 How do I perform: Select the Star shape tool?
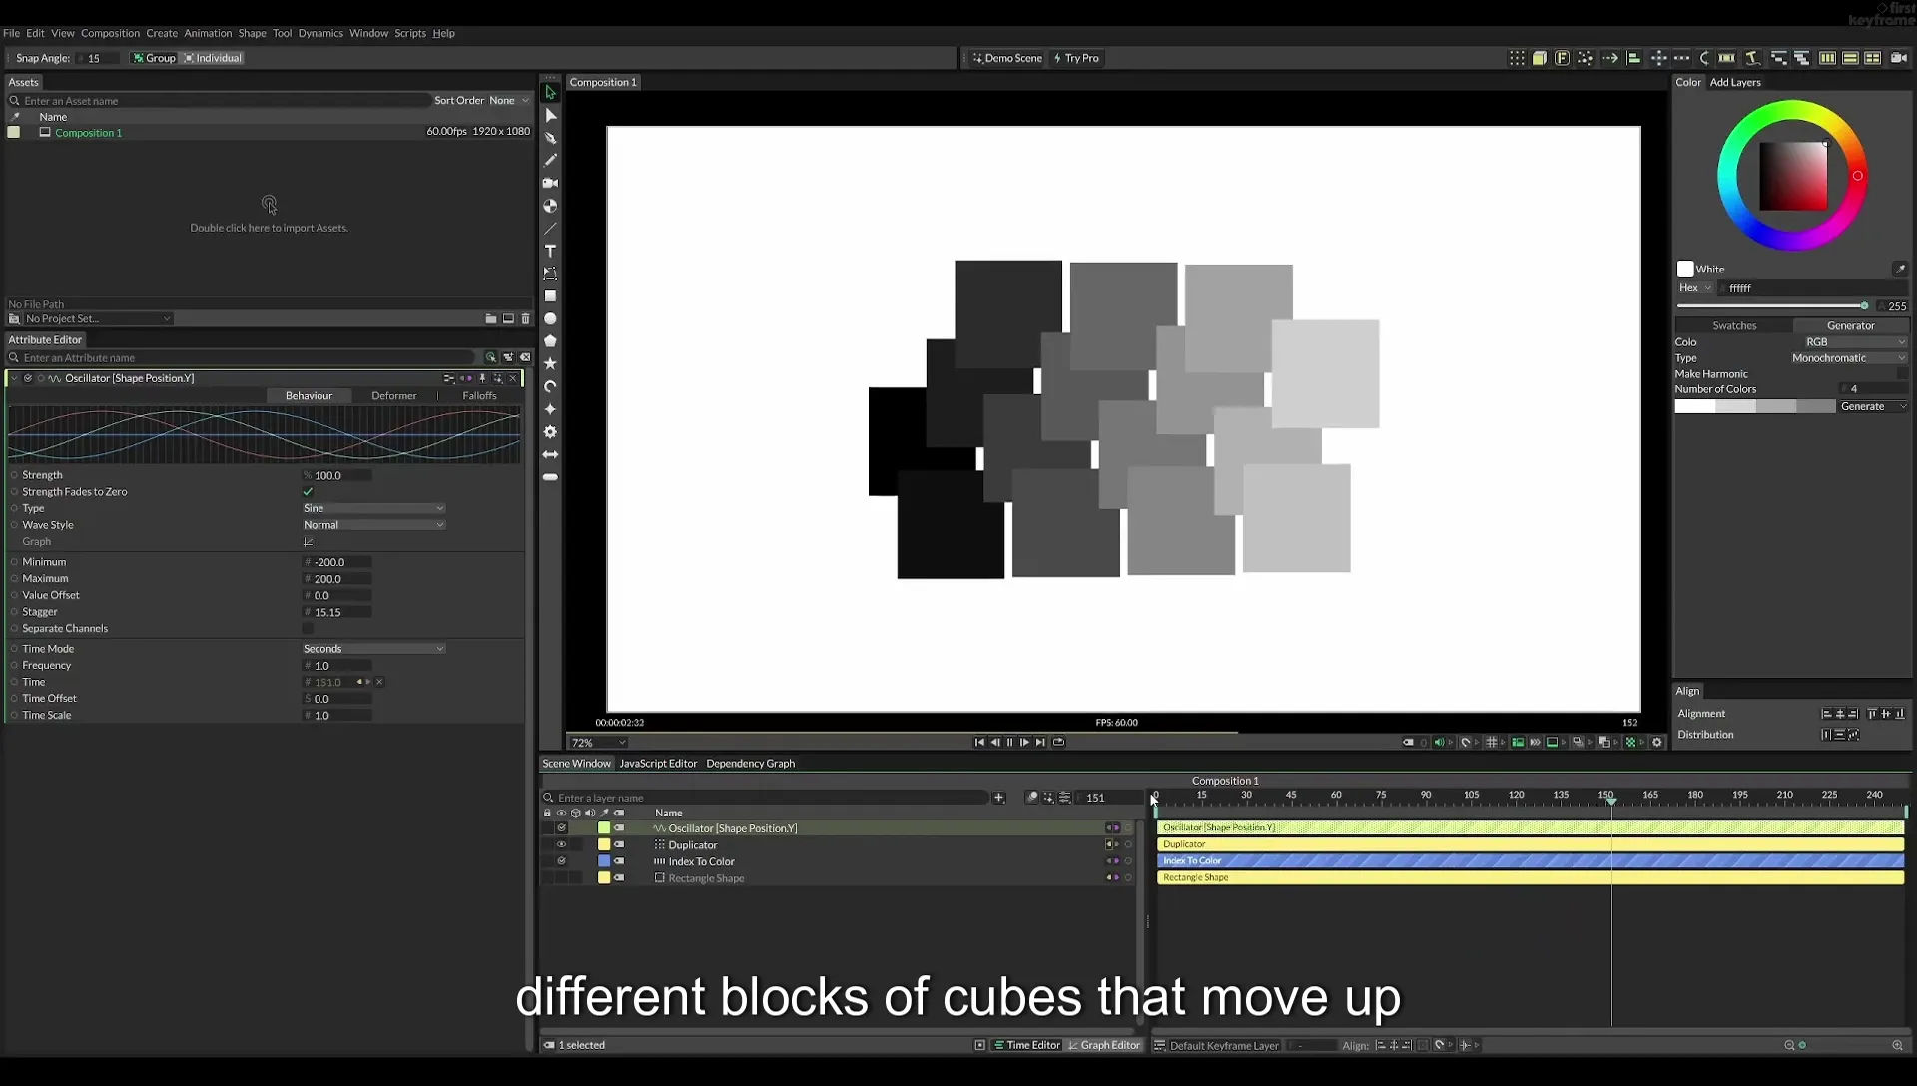tap(550, 364)
